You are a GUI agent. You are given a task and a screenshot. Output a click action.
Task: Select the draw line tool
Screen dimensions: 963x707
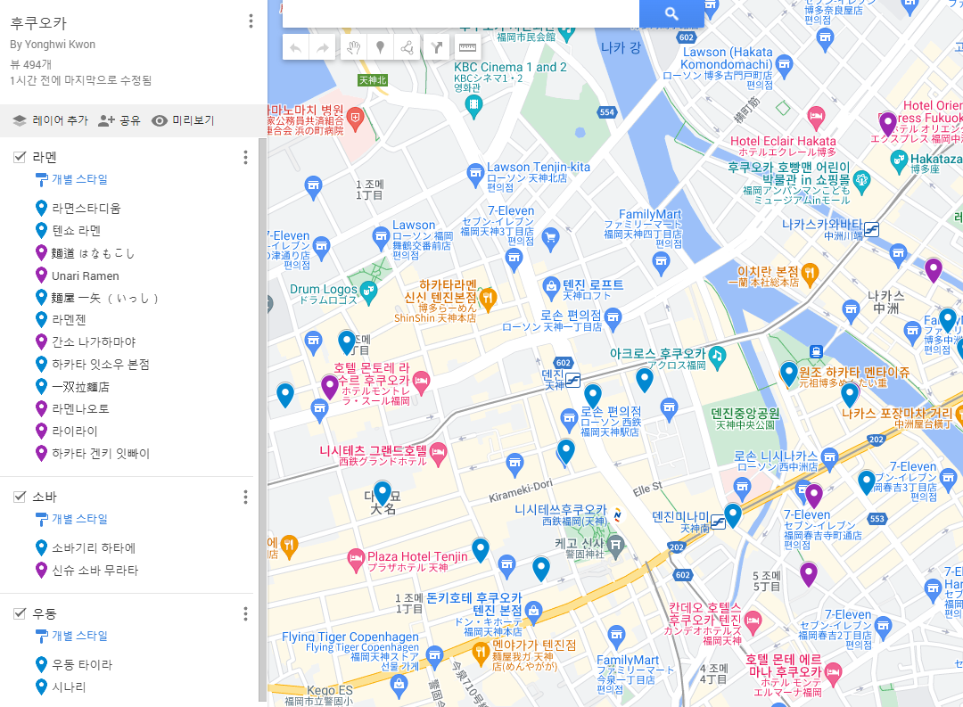[407, 48]
